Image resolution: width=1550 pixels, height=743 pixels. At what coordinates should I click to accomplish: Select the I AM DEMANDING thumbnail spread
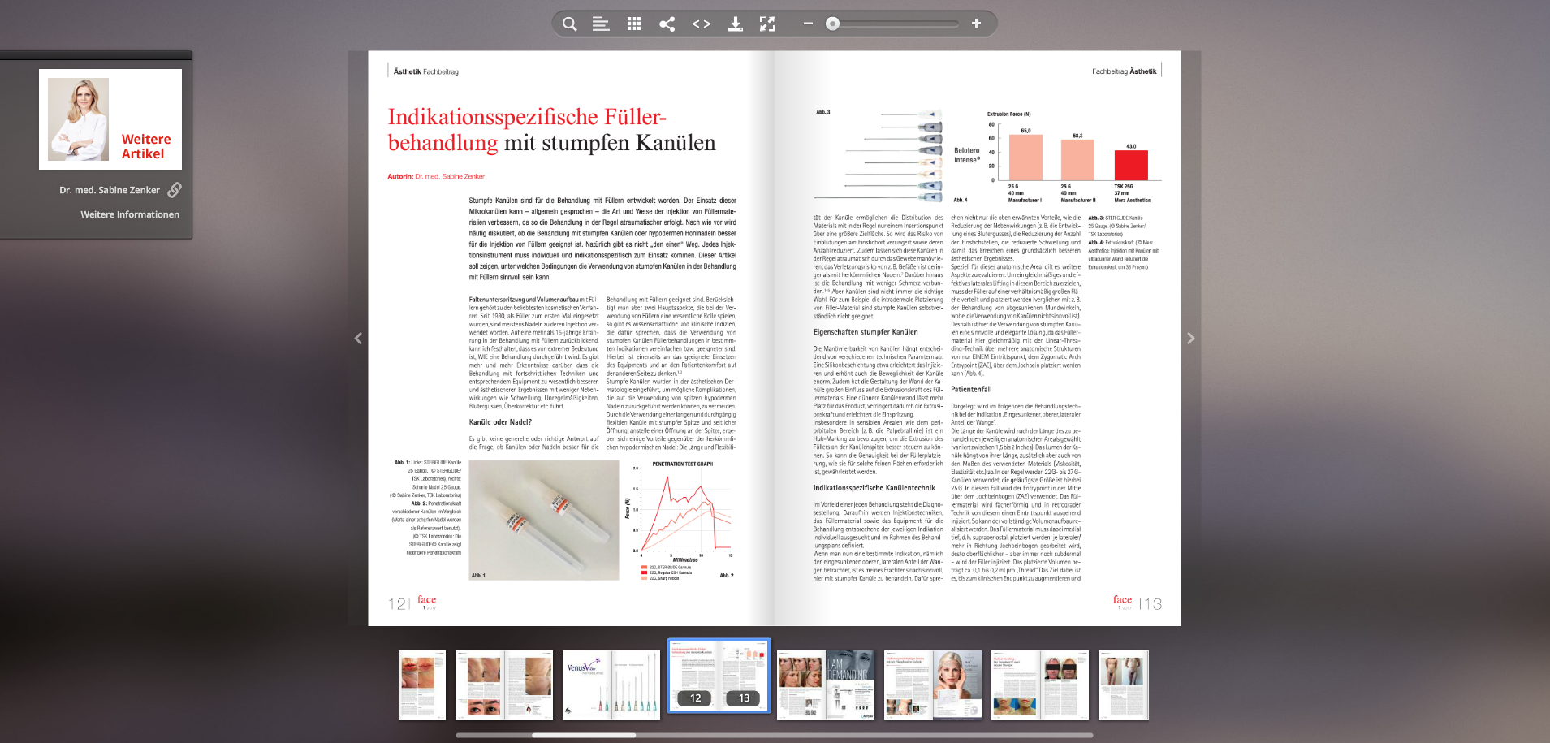tap(826, 685)
